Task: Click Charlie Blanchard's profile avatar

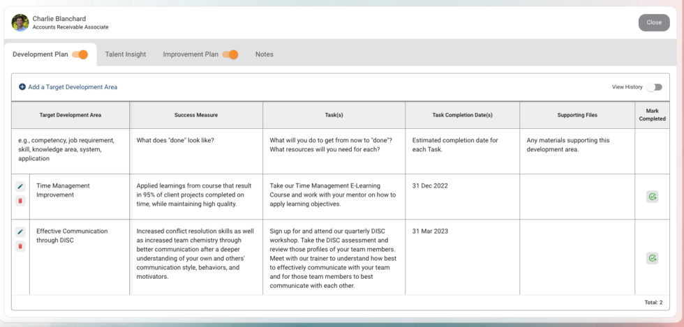Action: 20,22
